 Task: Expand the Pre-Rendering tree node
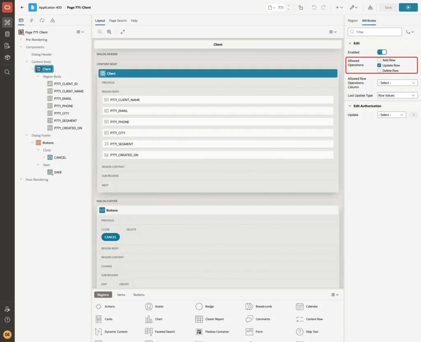click(21, 39)
